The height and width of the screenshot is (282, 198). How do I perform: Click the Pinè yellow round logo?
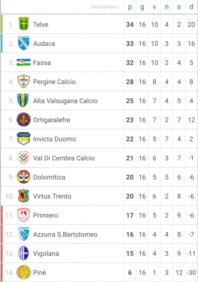click(24, 272)
